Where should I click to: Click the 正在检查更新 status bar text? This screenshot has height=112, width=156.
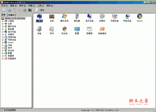(x=10, y=110)
